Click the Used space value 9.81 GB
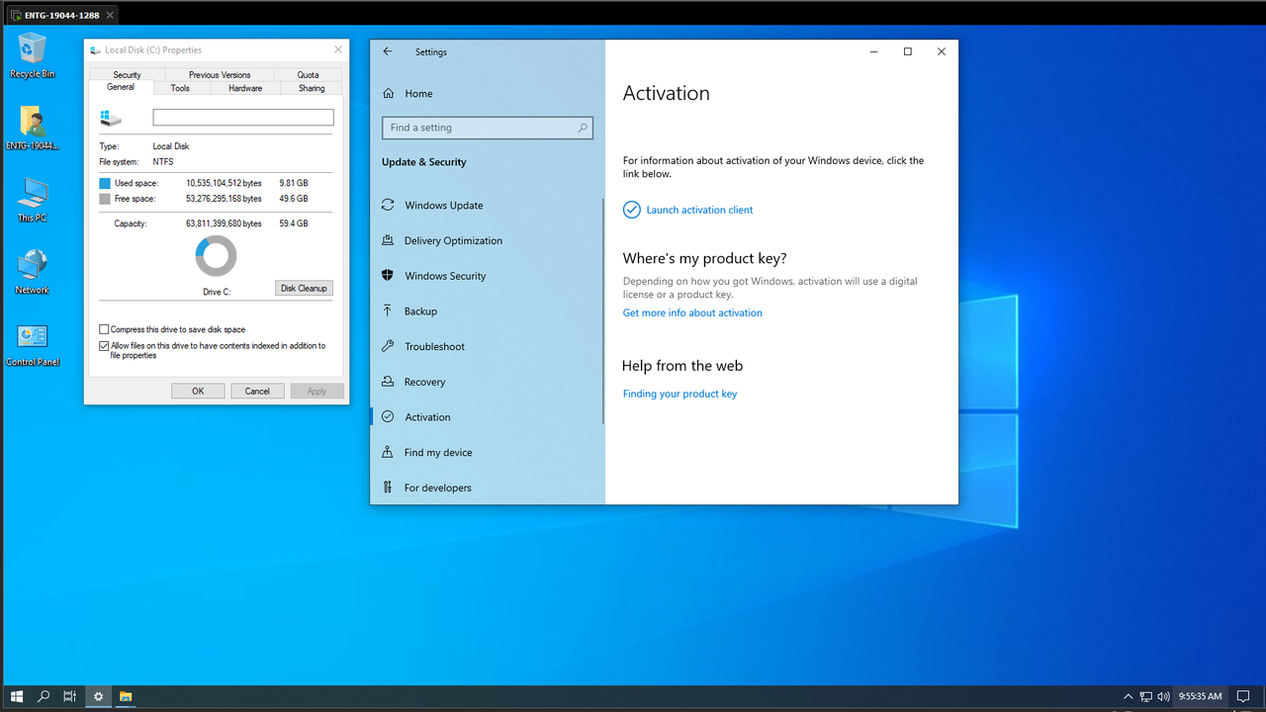Image resolution: width=1266 pixels, height=712 pixels. 294,183
